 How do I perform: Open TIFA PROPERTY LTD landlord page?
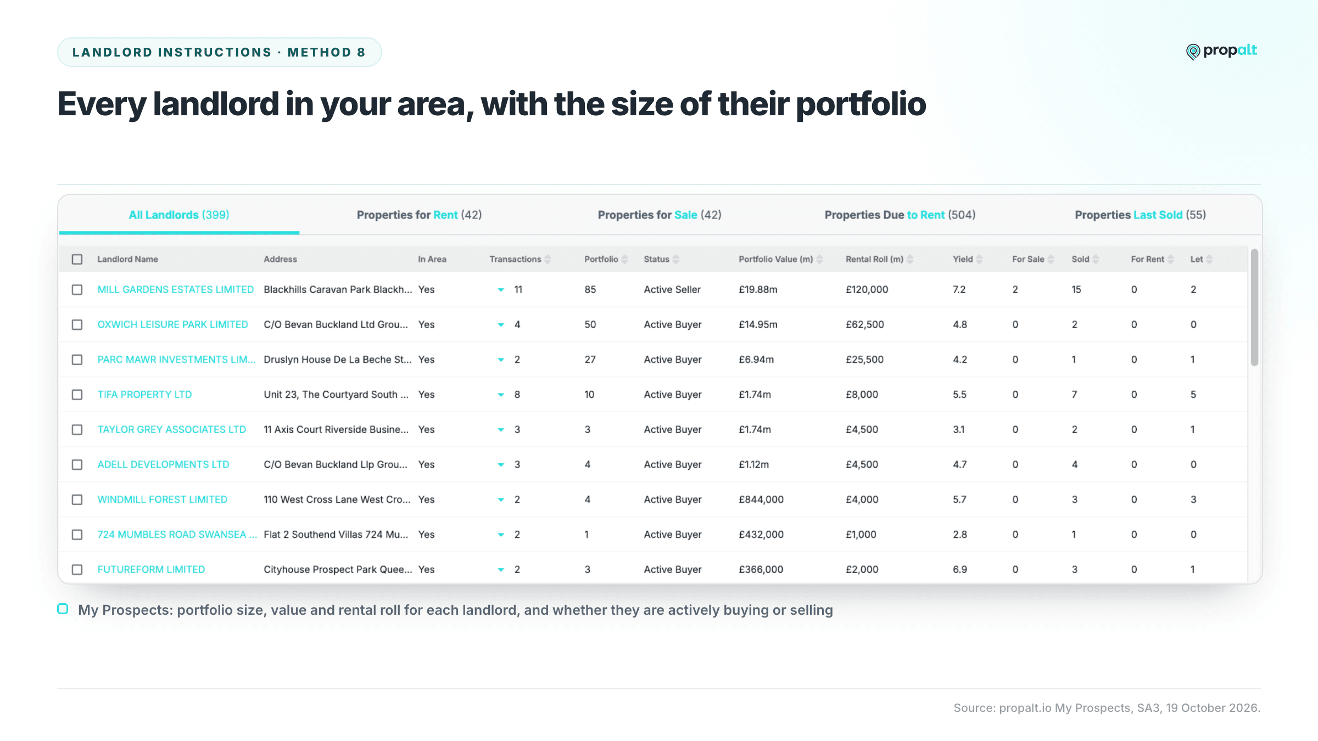click(x=144, y=395)
